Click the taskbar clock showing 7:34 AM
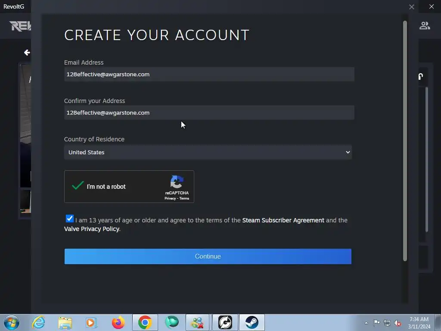 pyautogui.click(x=419, y=323)
